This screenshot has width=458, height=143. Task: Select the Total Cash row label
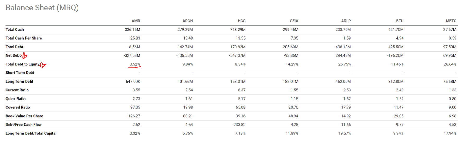coord(15,30)
